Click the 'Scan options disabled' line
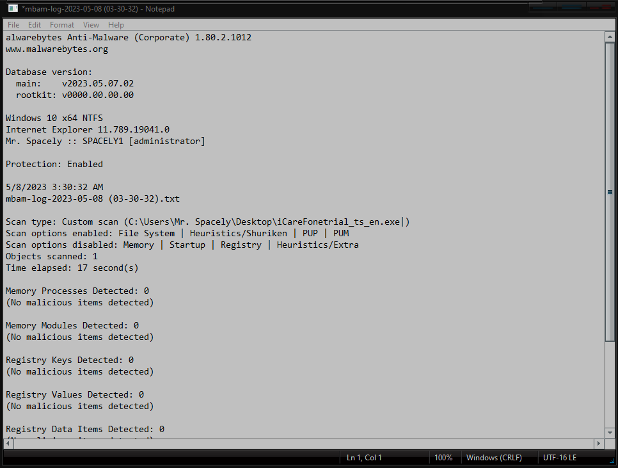This screenshot has width=618, height=468. click(x=182, y=245)
